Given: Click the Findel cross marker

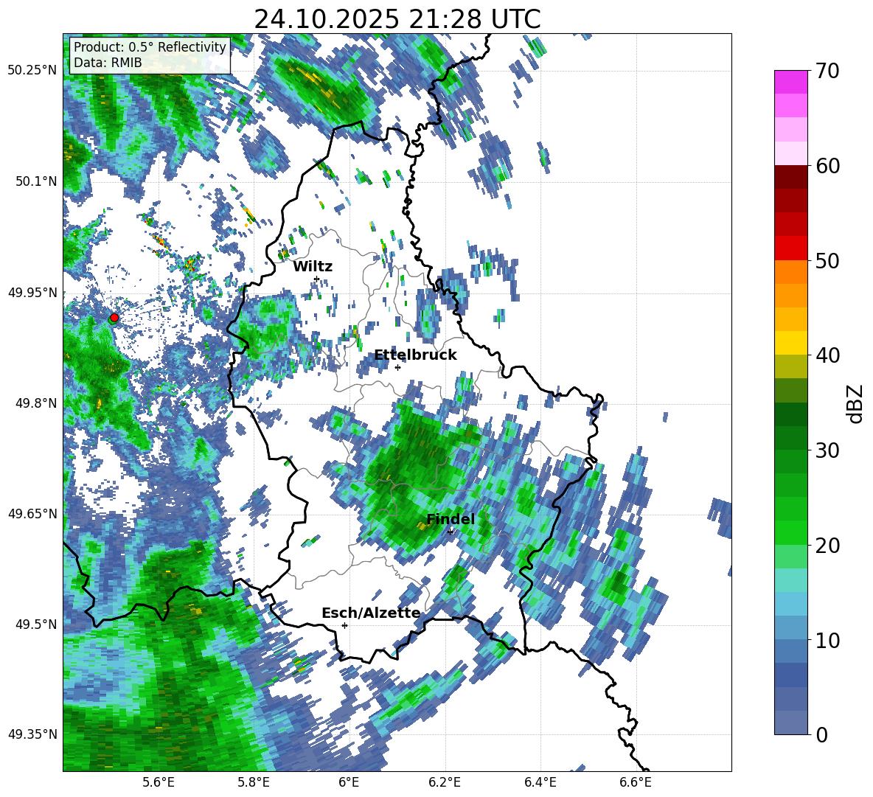Looking at the screenshot, I should [x=451, y=532].
